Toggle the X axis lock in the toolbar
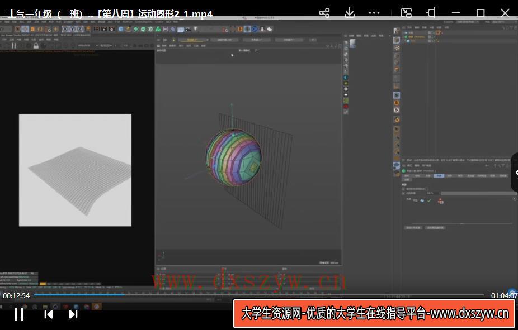The height and width of the screenshot is (330, 518). (x=65, y=29)
